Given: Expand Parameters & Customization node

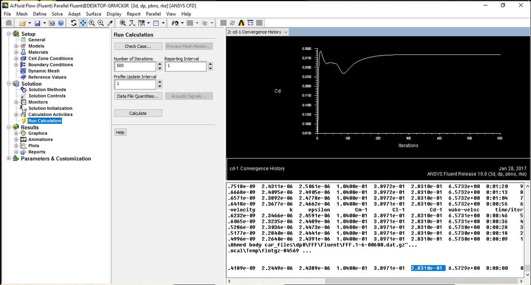Looking at the screenshot, I should click(9, 159).
